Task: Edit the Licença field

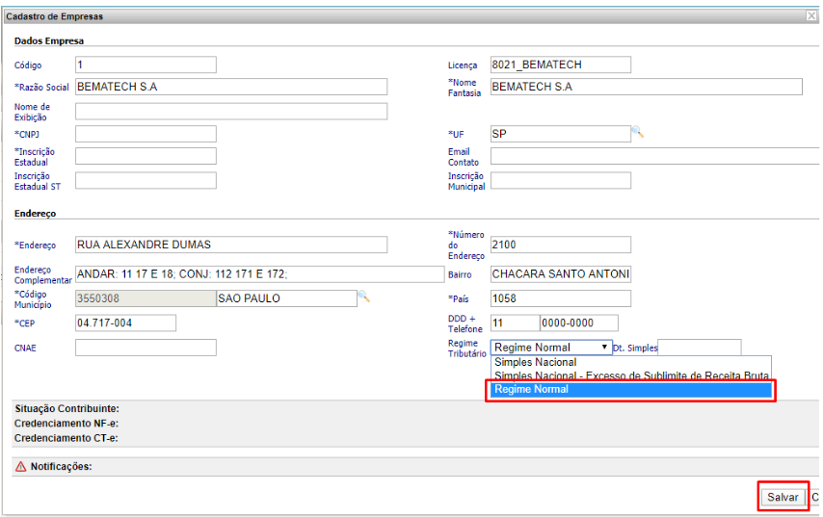Action: [x=561, y=65]
